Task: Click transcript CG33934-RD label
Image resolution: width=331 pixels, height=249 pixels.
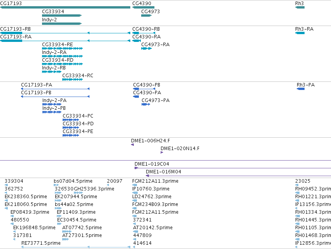Action: click(58, 60)
